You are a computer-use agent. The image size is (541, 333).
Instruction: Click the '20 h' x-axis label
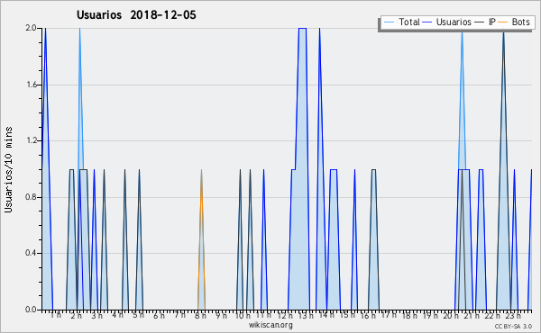pyautogui.click(x=451, y=316)
